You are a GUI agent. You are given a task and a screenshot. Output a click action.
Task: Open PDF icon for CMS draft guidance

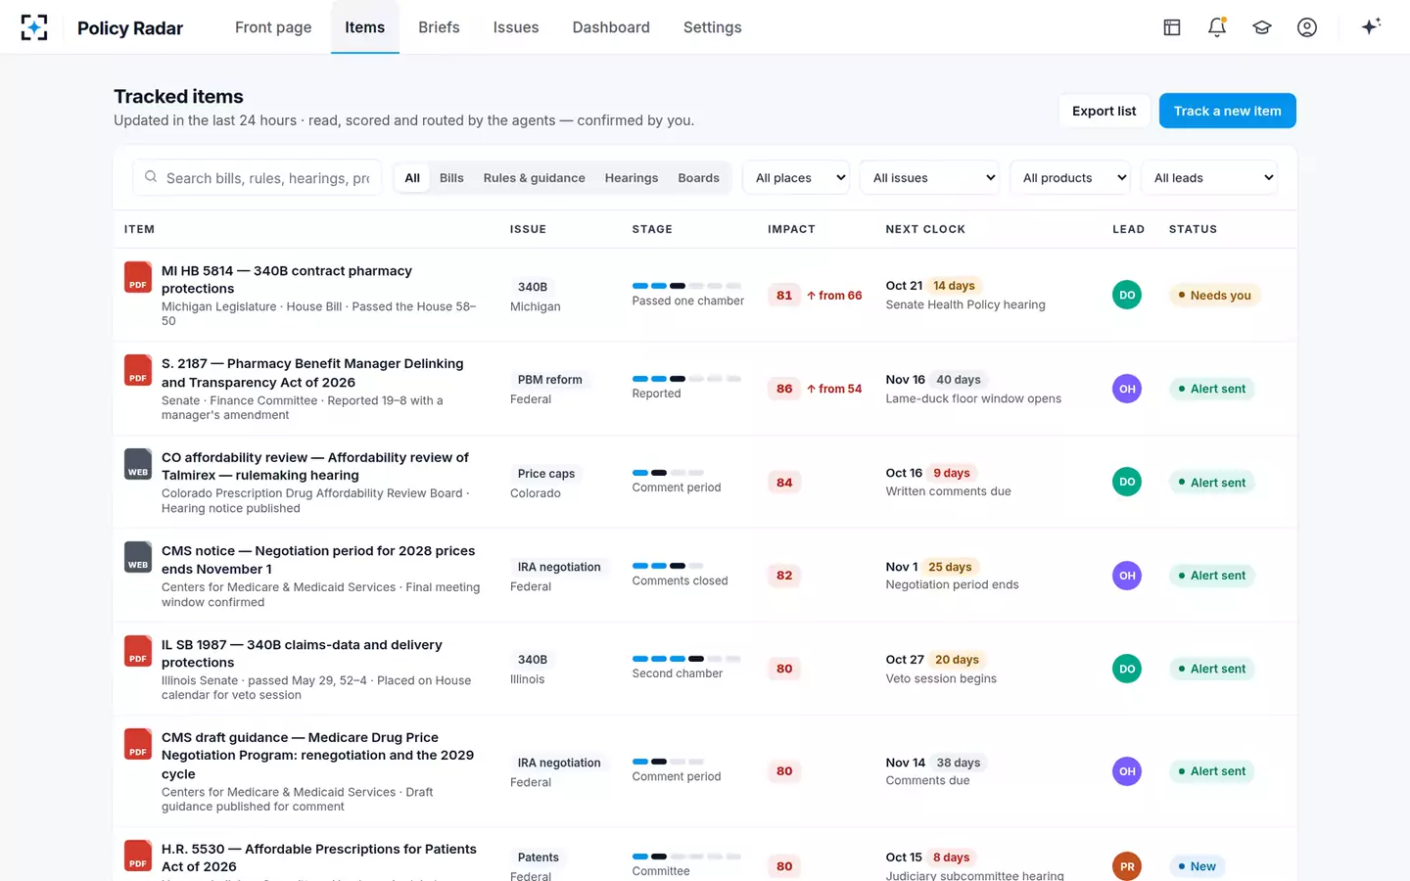[138, 744]
